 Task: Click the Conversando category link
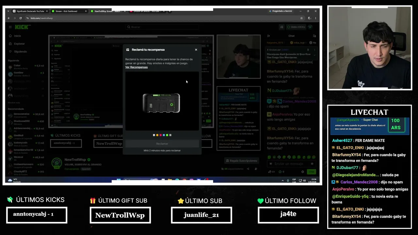[72, 169]
